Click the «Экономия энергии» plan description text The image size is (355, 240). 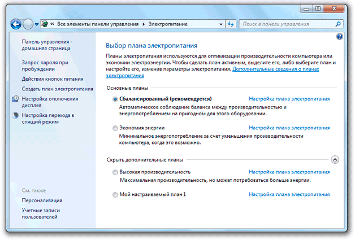[211, 139]
